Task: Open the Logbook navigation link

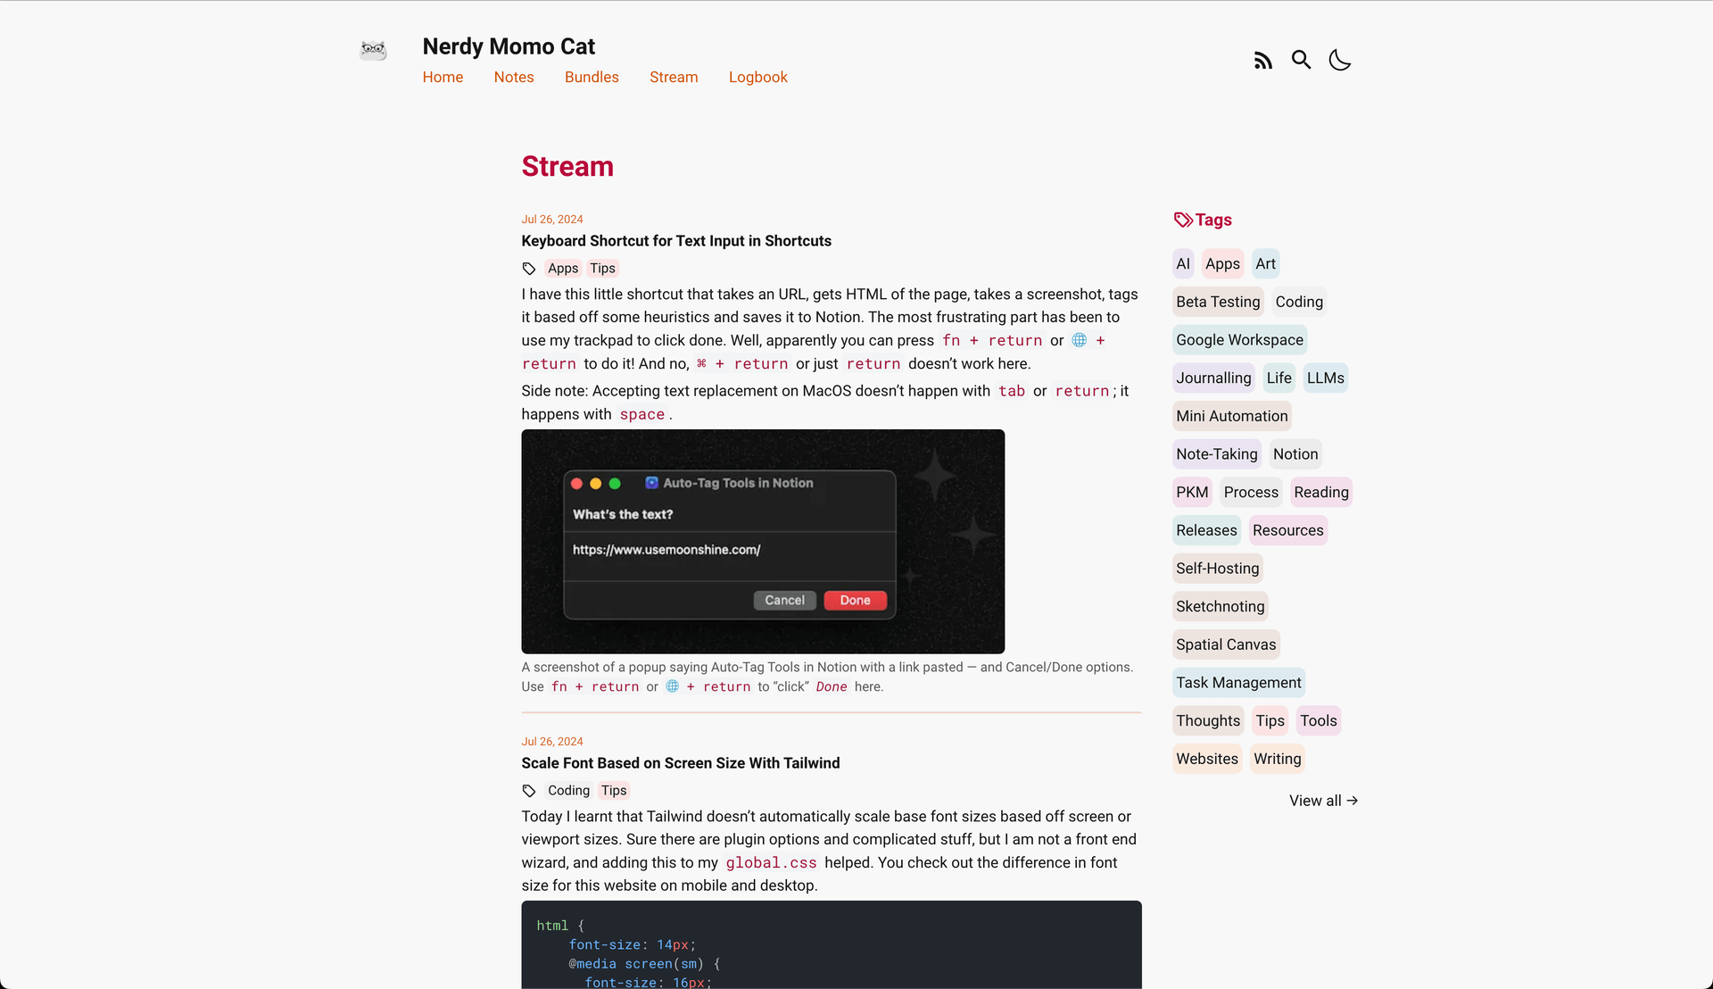Action: 757,77
